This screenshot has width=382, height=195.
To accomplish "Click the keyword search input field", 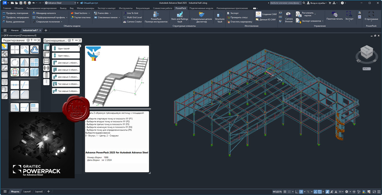I will (x=285, y=3).
